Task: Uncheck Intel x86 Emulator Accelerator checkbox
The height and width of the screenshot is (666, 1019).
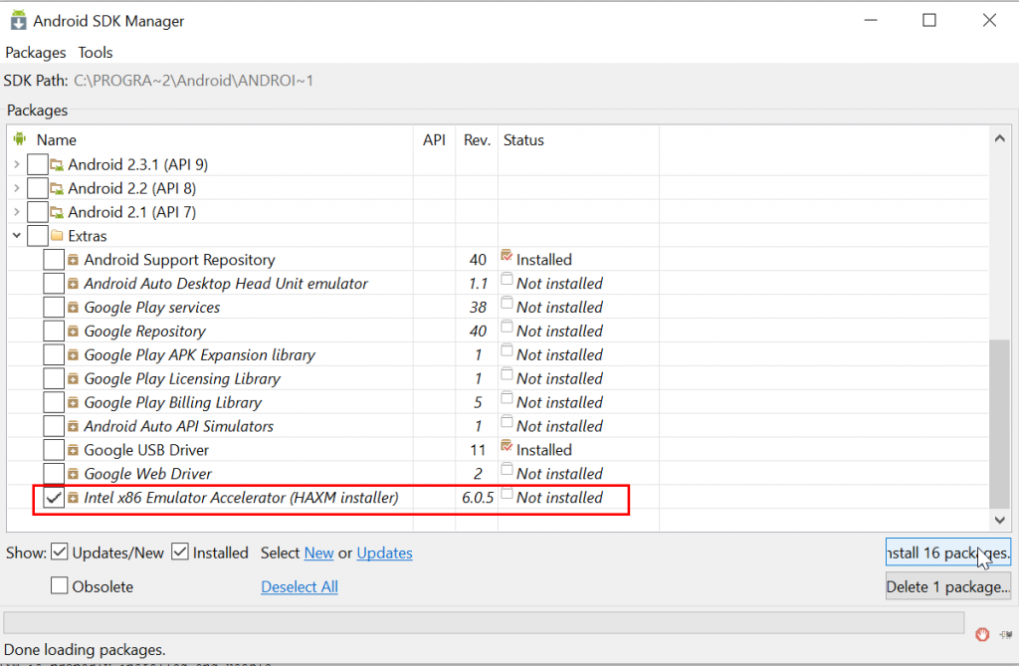Action: 54,498
